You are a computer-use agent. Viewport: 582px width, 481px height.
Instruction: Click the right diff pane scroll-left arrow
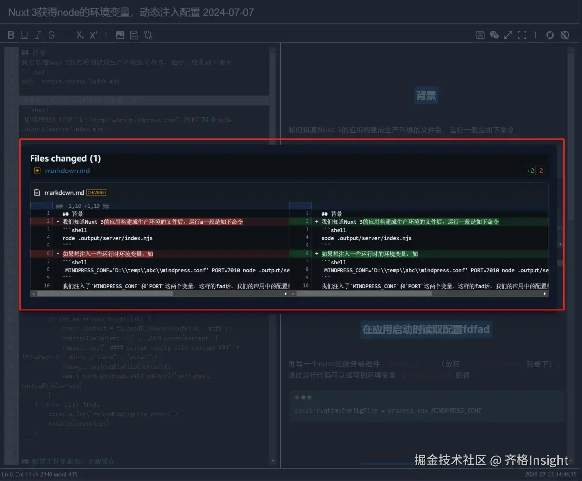tap(292, 294)
